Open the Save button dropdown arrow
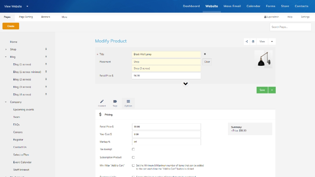This screenshot has width=315, height=177. [x=272, y=90]
